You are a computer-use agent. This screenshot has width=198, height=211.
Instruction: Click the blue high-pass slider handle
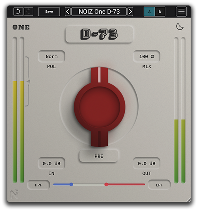click(71, 184)
